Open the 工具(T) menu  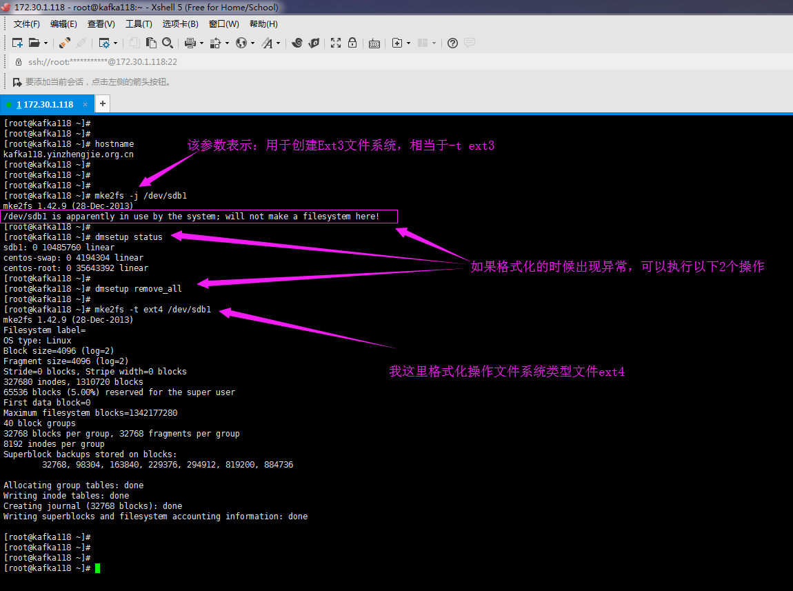pyautogui.click(x=139, y=23)
